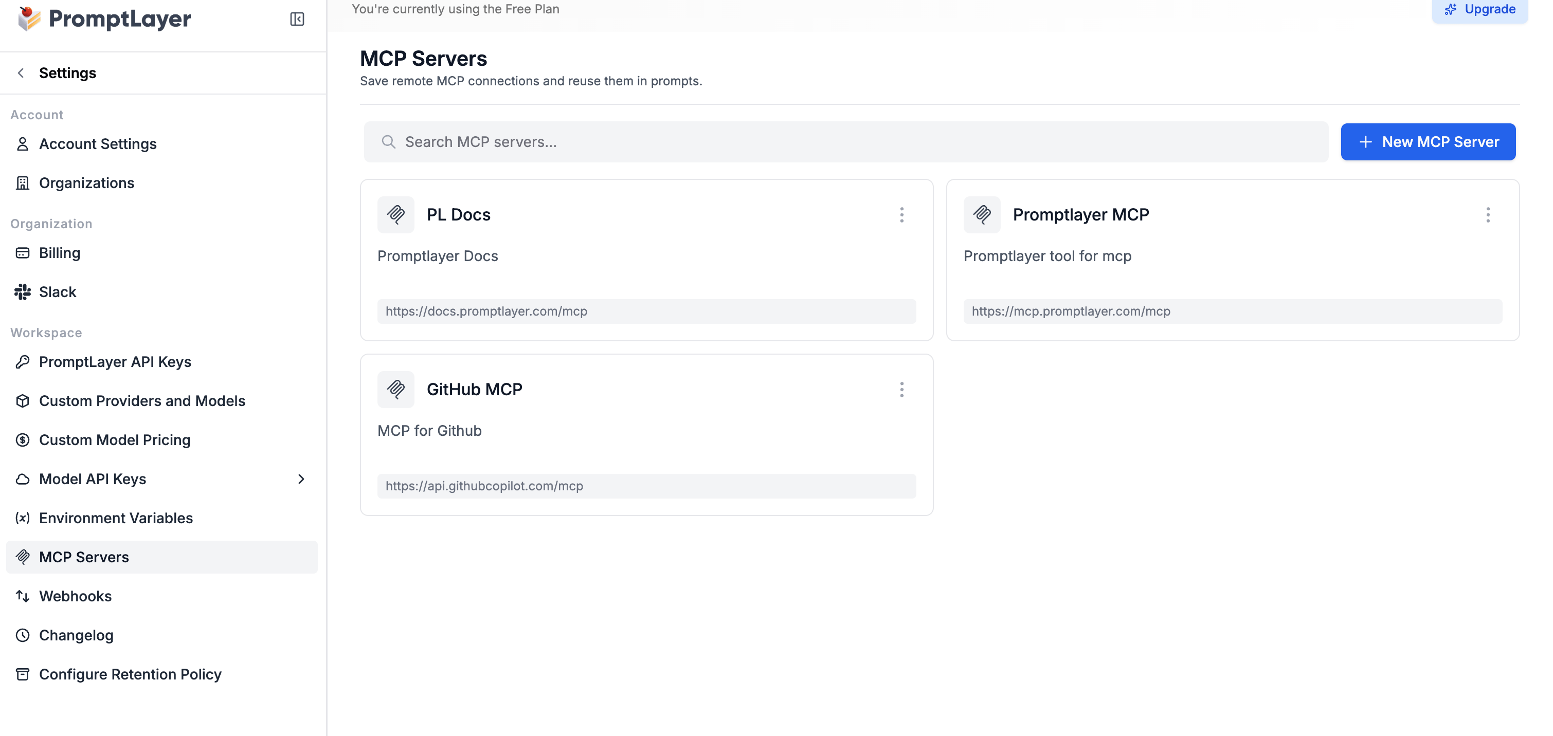The height and width of the screenshot is (736, 1553).
Task: Click the GitHub MCP card title
Action: (475, 390)
